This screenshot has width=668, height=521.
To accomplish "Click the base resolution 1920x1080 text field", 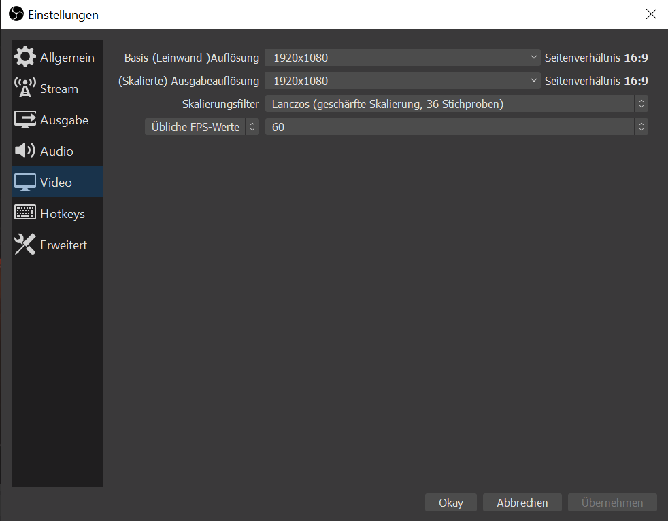I will (396, 58).
